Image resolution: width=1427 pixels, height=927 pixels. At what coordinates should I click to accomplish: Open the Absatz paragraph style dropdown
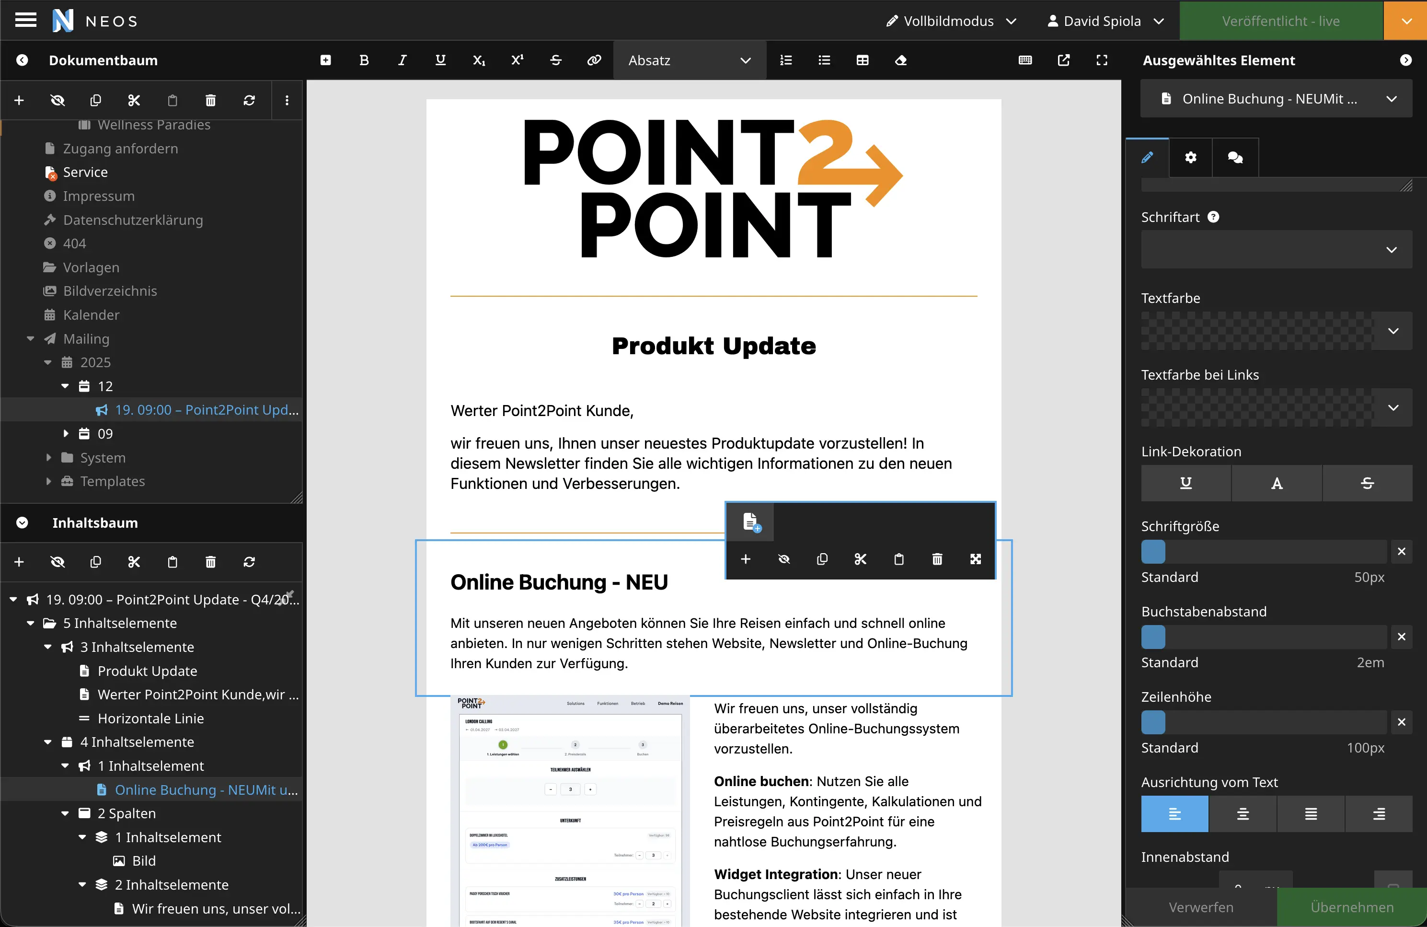(x=690, y=60)
